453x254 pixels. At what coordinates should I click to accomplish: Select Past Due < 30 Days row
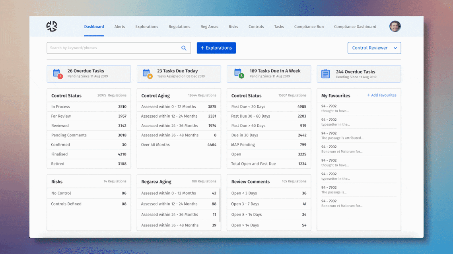click(269, 107)
